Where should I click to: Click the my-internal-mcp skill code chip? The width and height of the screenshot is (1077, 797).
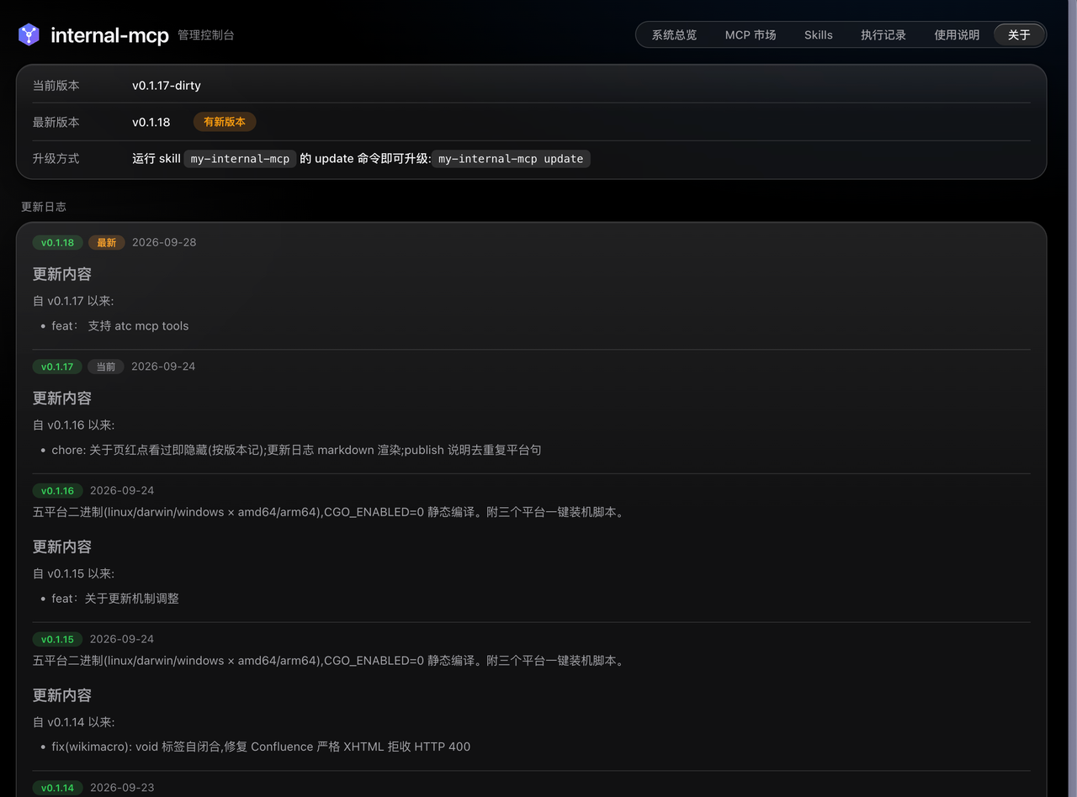(240, 159)
